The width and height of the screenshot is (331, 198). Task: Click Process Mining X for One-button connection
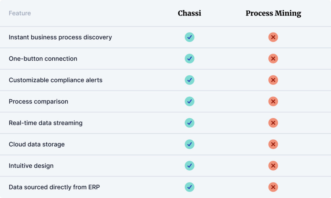273,59
